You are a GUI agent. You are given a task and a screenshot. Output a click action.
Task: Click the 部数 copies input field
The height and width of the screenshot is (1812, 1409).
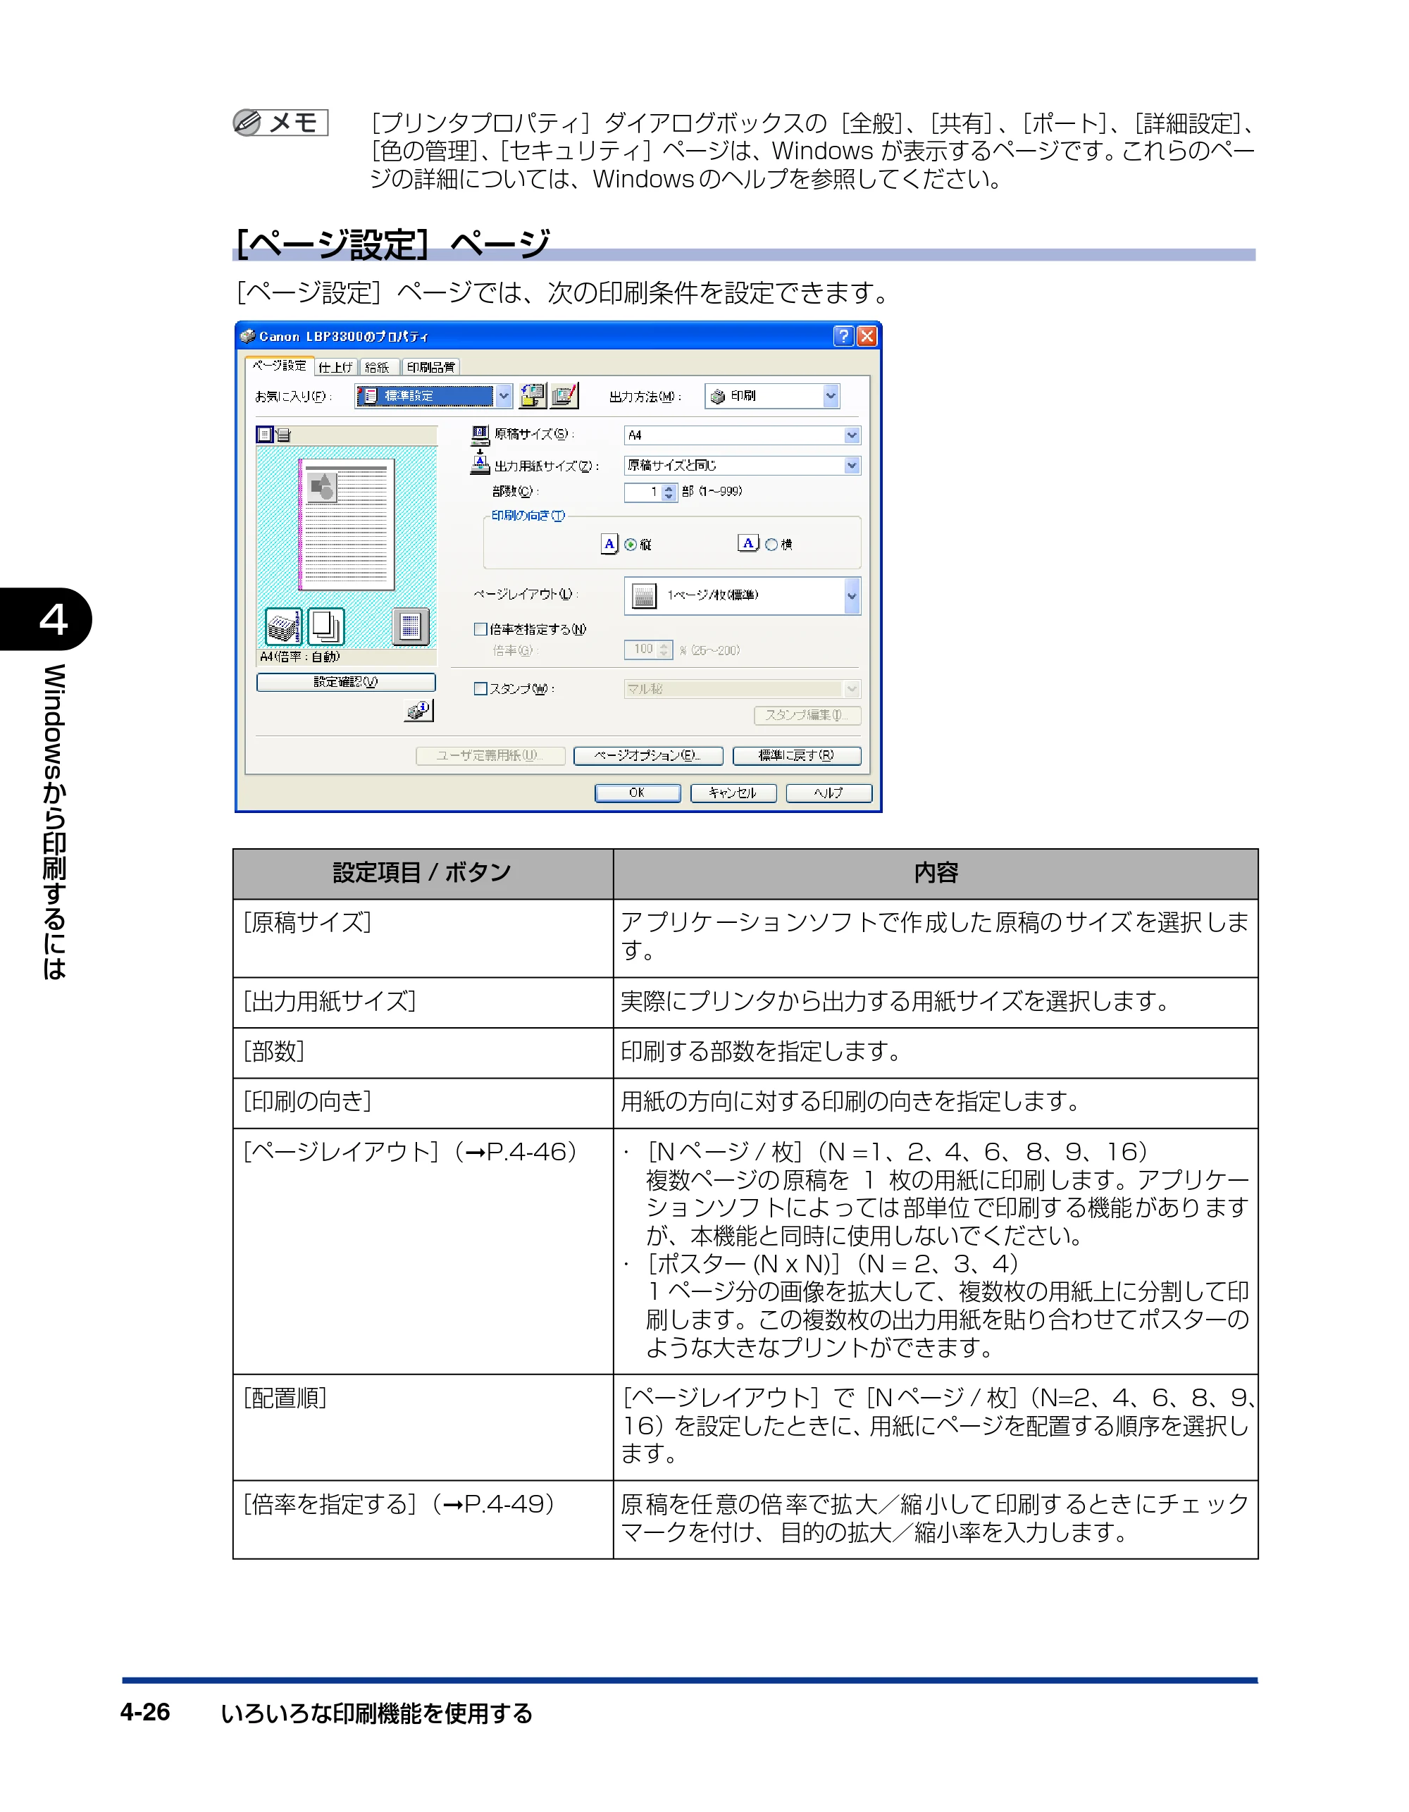tap(643, 493)
